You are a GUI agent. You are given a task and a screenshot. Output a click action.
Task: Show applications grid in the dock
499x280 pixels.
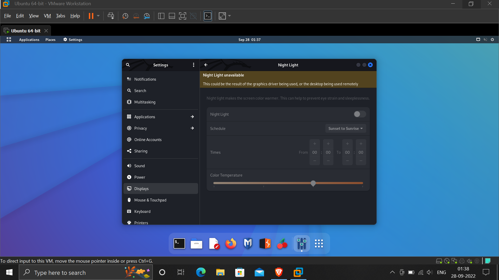[319, 243]
